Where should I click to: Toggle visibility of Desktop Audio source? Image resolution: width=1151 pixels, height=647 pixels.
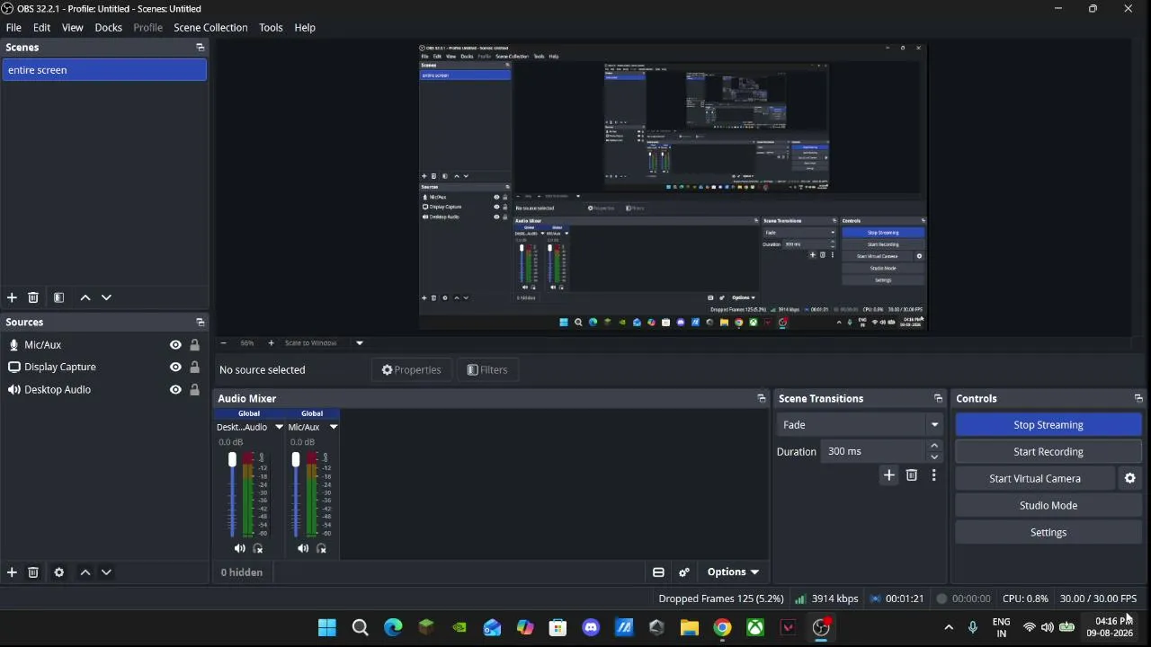[x=175, y=390]
